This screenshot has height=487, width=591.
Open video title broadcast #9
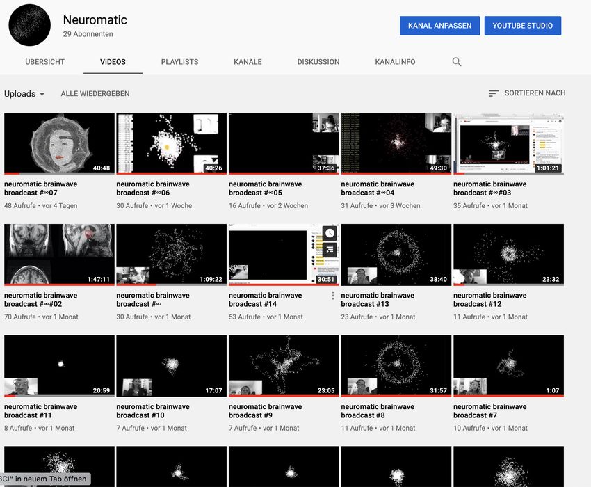coord(266,410)
